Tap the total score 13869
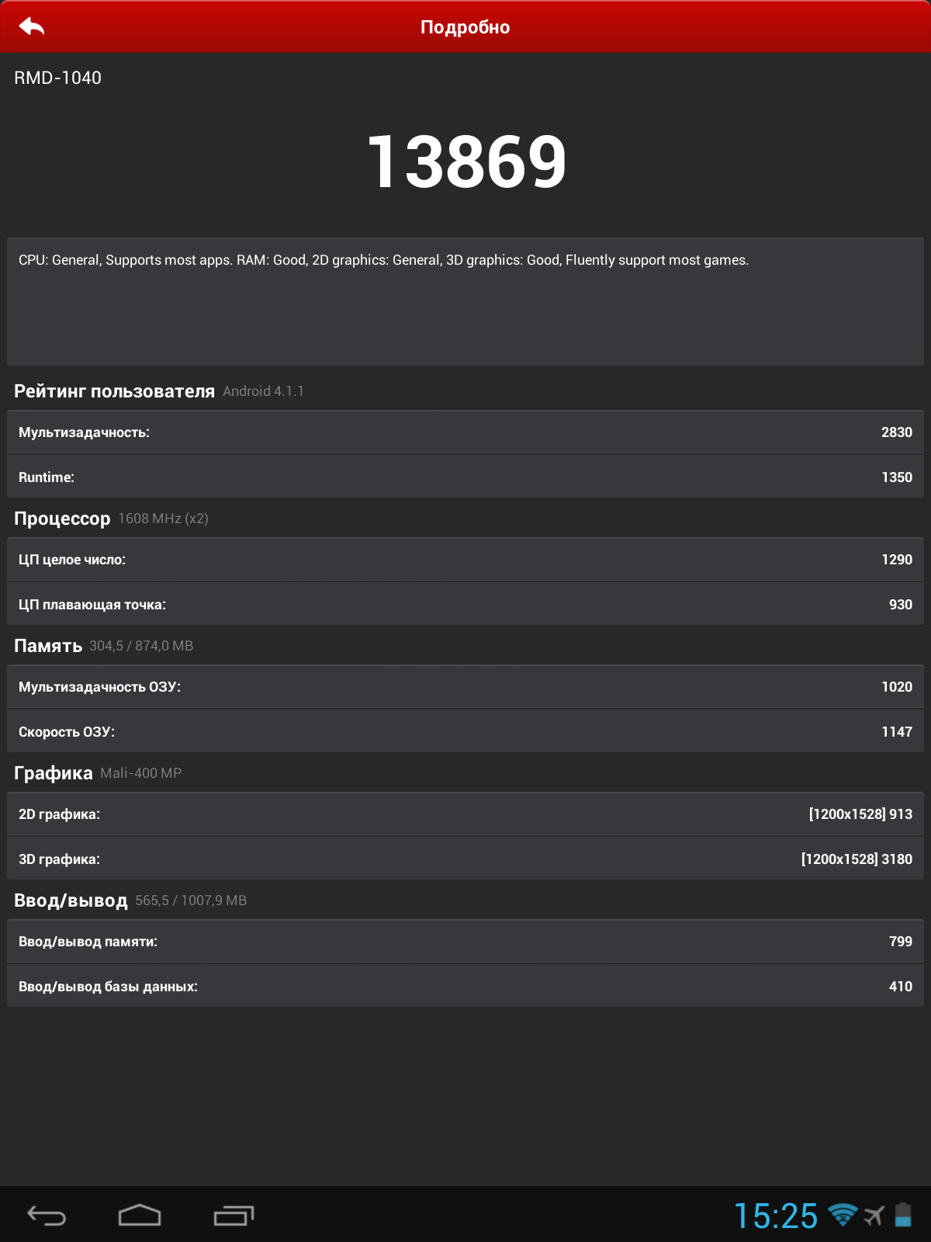Screen dimensions: 931x1242 pos(466,161)
